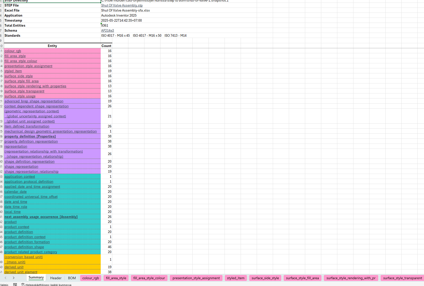Click the shape_definition_representation link
Screen dimensions: 424x286
tap(29, 161)
